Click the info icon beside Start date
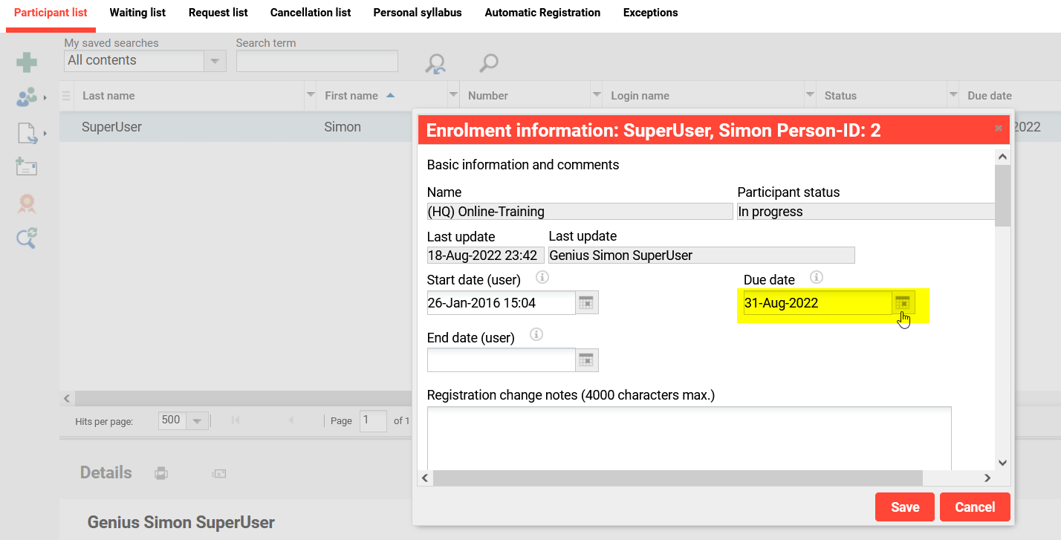This screenshot has width=1061, height=540. [542, 278]
